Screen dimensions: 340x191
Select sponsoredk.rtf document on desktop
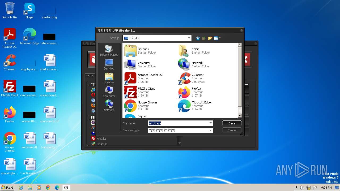point(49,115)
